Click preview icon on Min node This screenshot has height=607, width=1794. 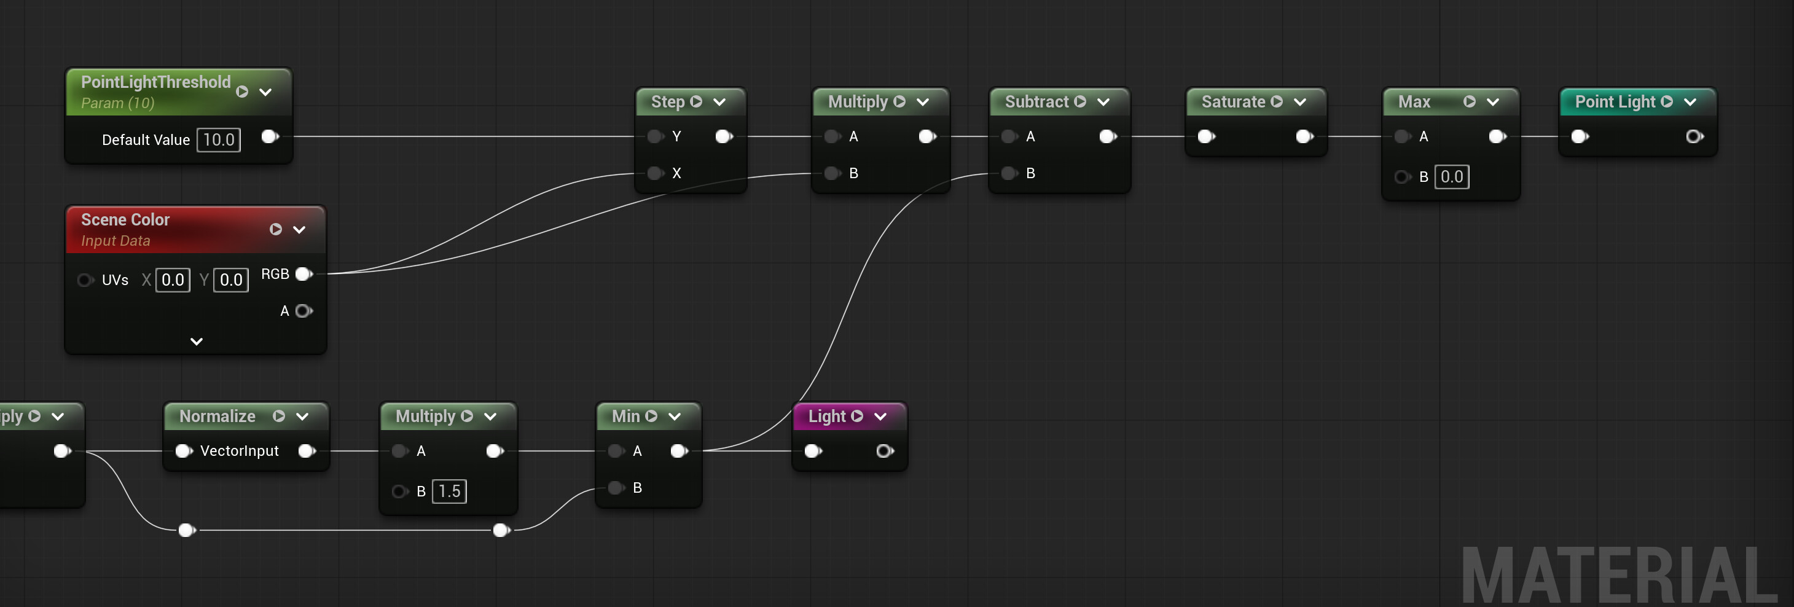click(651, 417)
